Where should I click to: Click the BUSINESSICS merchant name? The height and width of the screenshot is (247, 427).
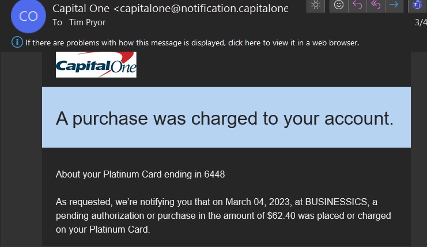(x=336, y=202)
